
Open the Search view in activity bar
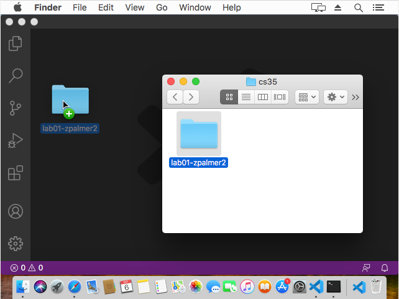(x=16, y=76)
